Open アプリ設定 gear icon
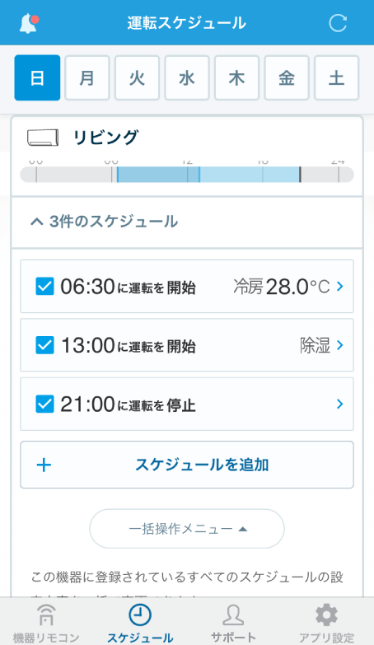Image resolution: width=374 pixels, height=645 pixels. pos(327,615)
